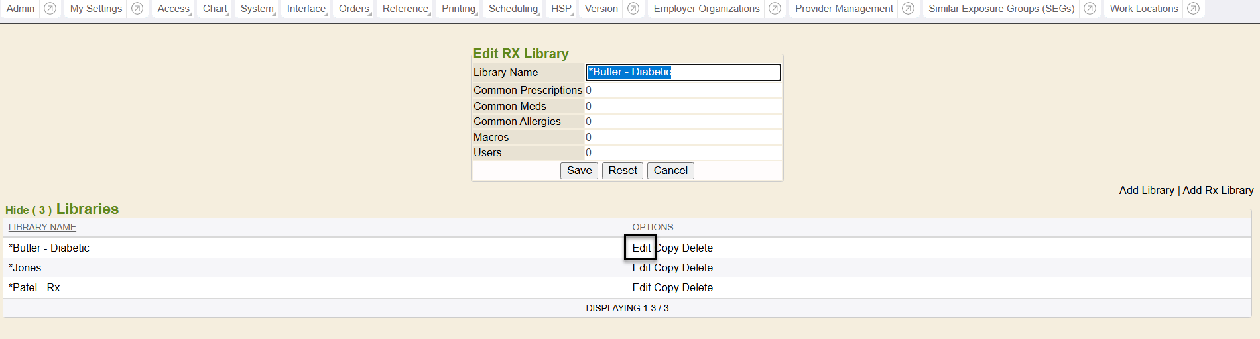The height and width of the screenshot is (339, 1260).
Task: Expand the Scheduling menu
Action: coord(513,9)
